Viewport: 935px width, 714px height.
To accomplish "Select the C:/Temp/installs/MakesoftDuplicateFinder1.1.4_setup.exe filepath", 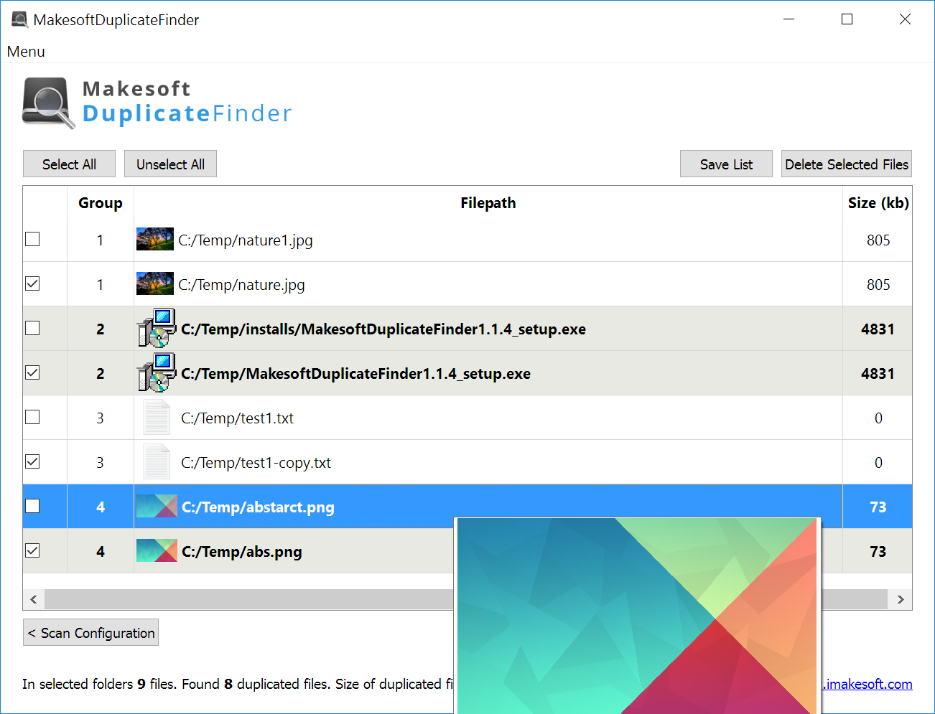I will click(x=383, y=329).
